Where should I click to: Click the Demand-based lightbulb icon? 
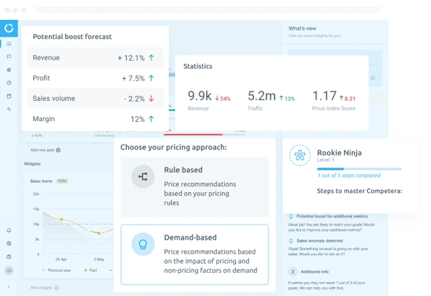(x=143, y=244)
